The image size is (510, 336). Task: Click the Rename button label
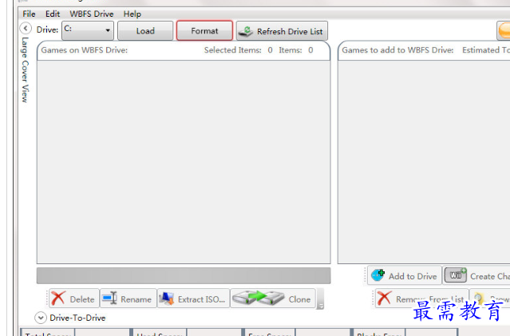tap(136, 299)
